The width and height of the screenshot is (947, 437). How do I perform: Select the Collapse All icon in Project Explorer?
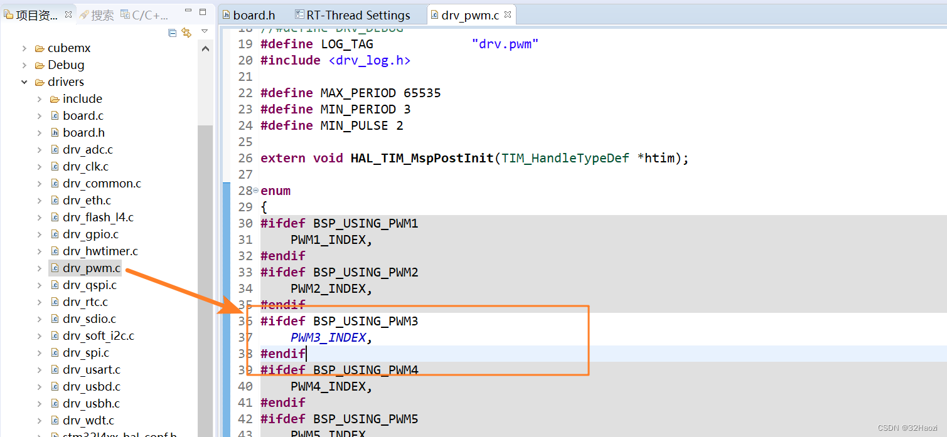[x=172, y=33]
